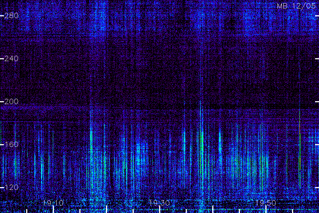Image resolution: width=319 pixels, height=213 pixels.
Task: Click the 19:50 time axis label
Action: [265, 203]
